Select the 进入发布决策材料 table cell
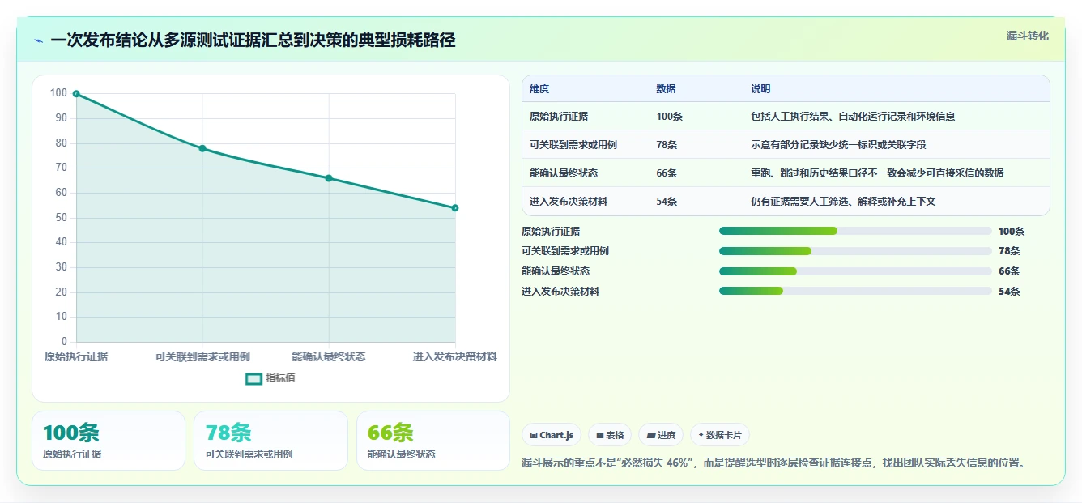 tap(569, 202)
